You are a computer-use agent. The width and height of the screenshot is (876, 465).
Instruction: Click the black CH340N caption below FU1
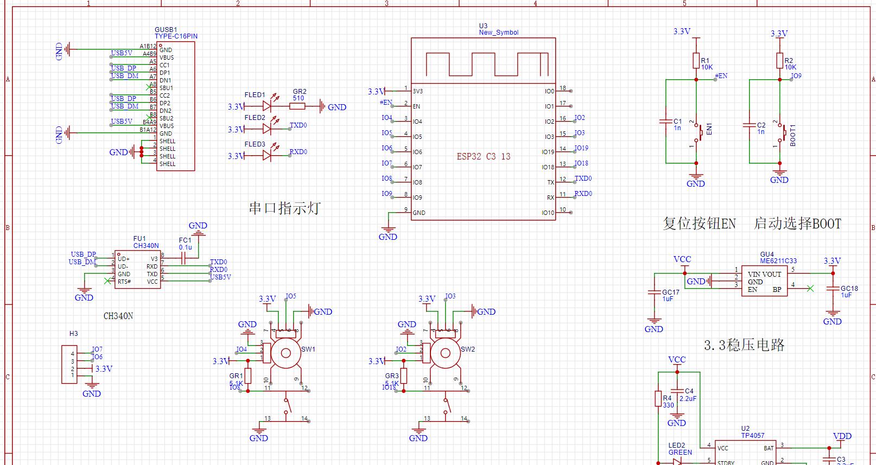(118, 316)
